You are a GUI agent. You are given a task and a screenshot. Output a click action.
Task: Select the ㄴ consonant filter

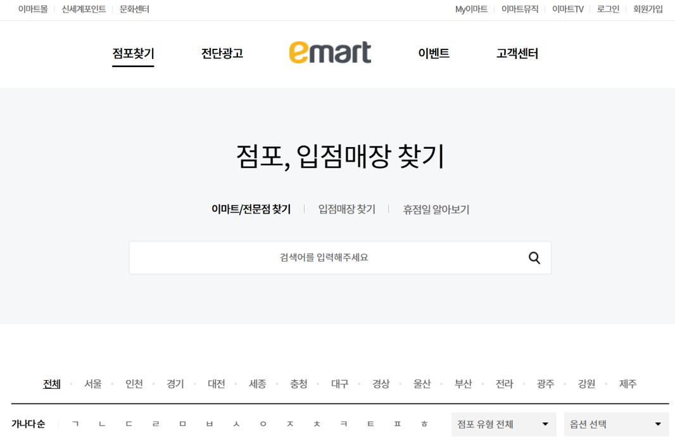pyautogui.click(x=102, y=424)
